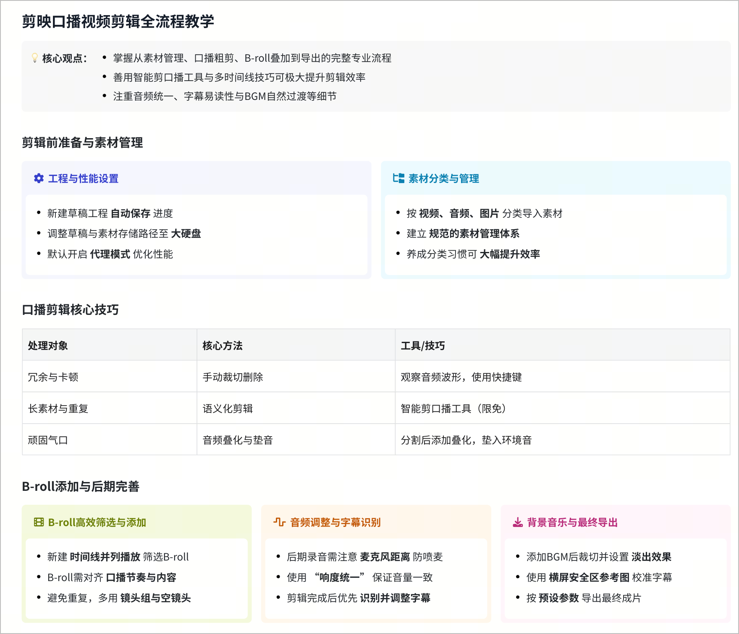Click the section heading B-roll添加与后期完善
This screenshot has width=739, height=634.
click(x=81, y=486)
